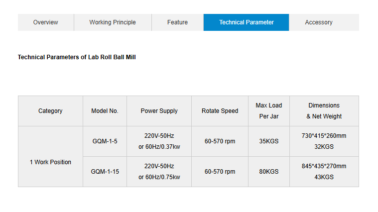Image resolution: width=378 pixels, height=212 pixels.
Task: Go to the Accessory tab
Action: tap(319, 22)
